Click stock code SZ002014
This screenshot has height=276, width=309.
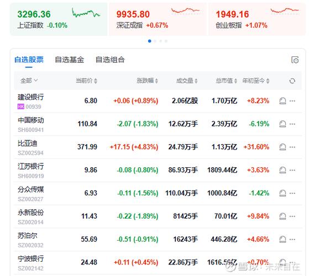coord(30,222)
